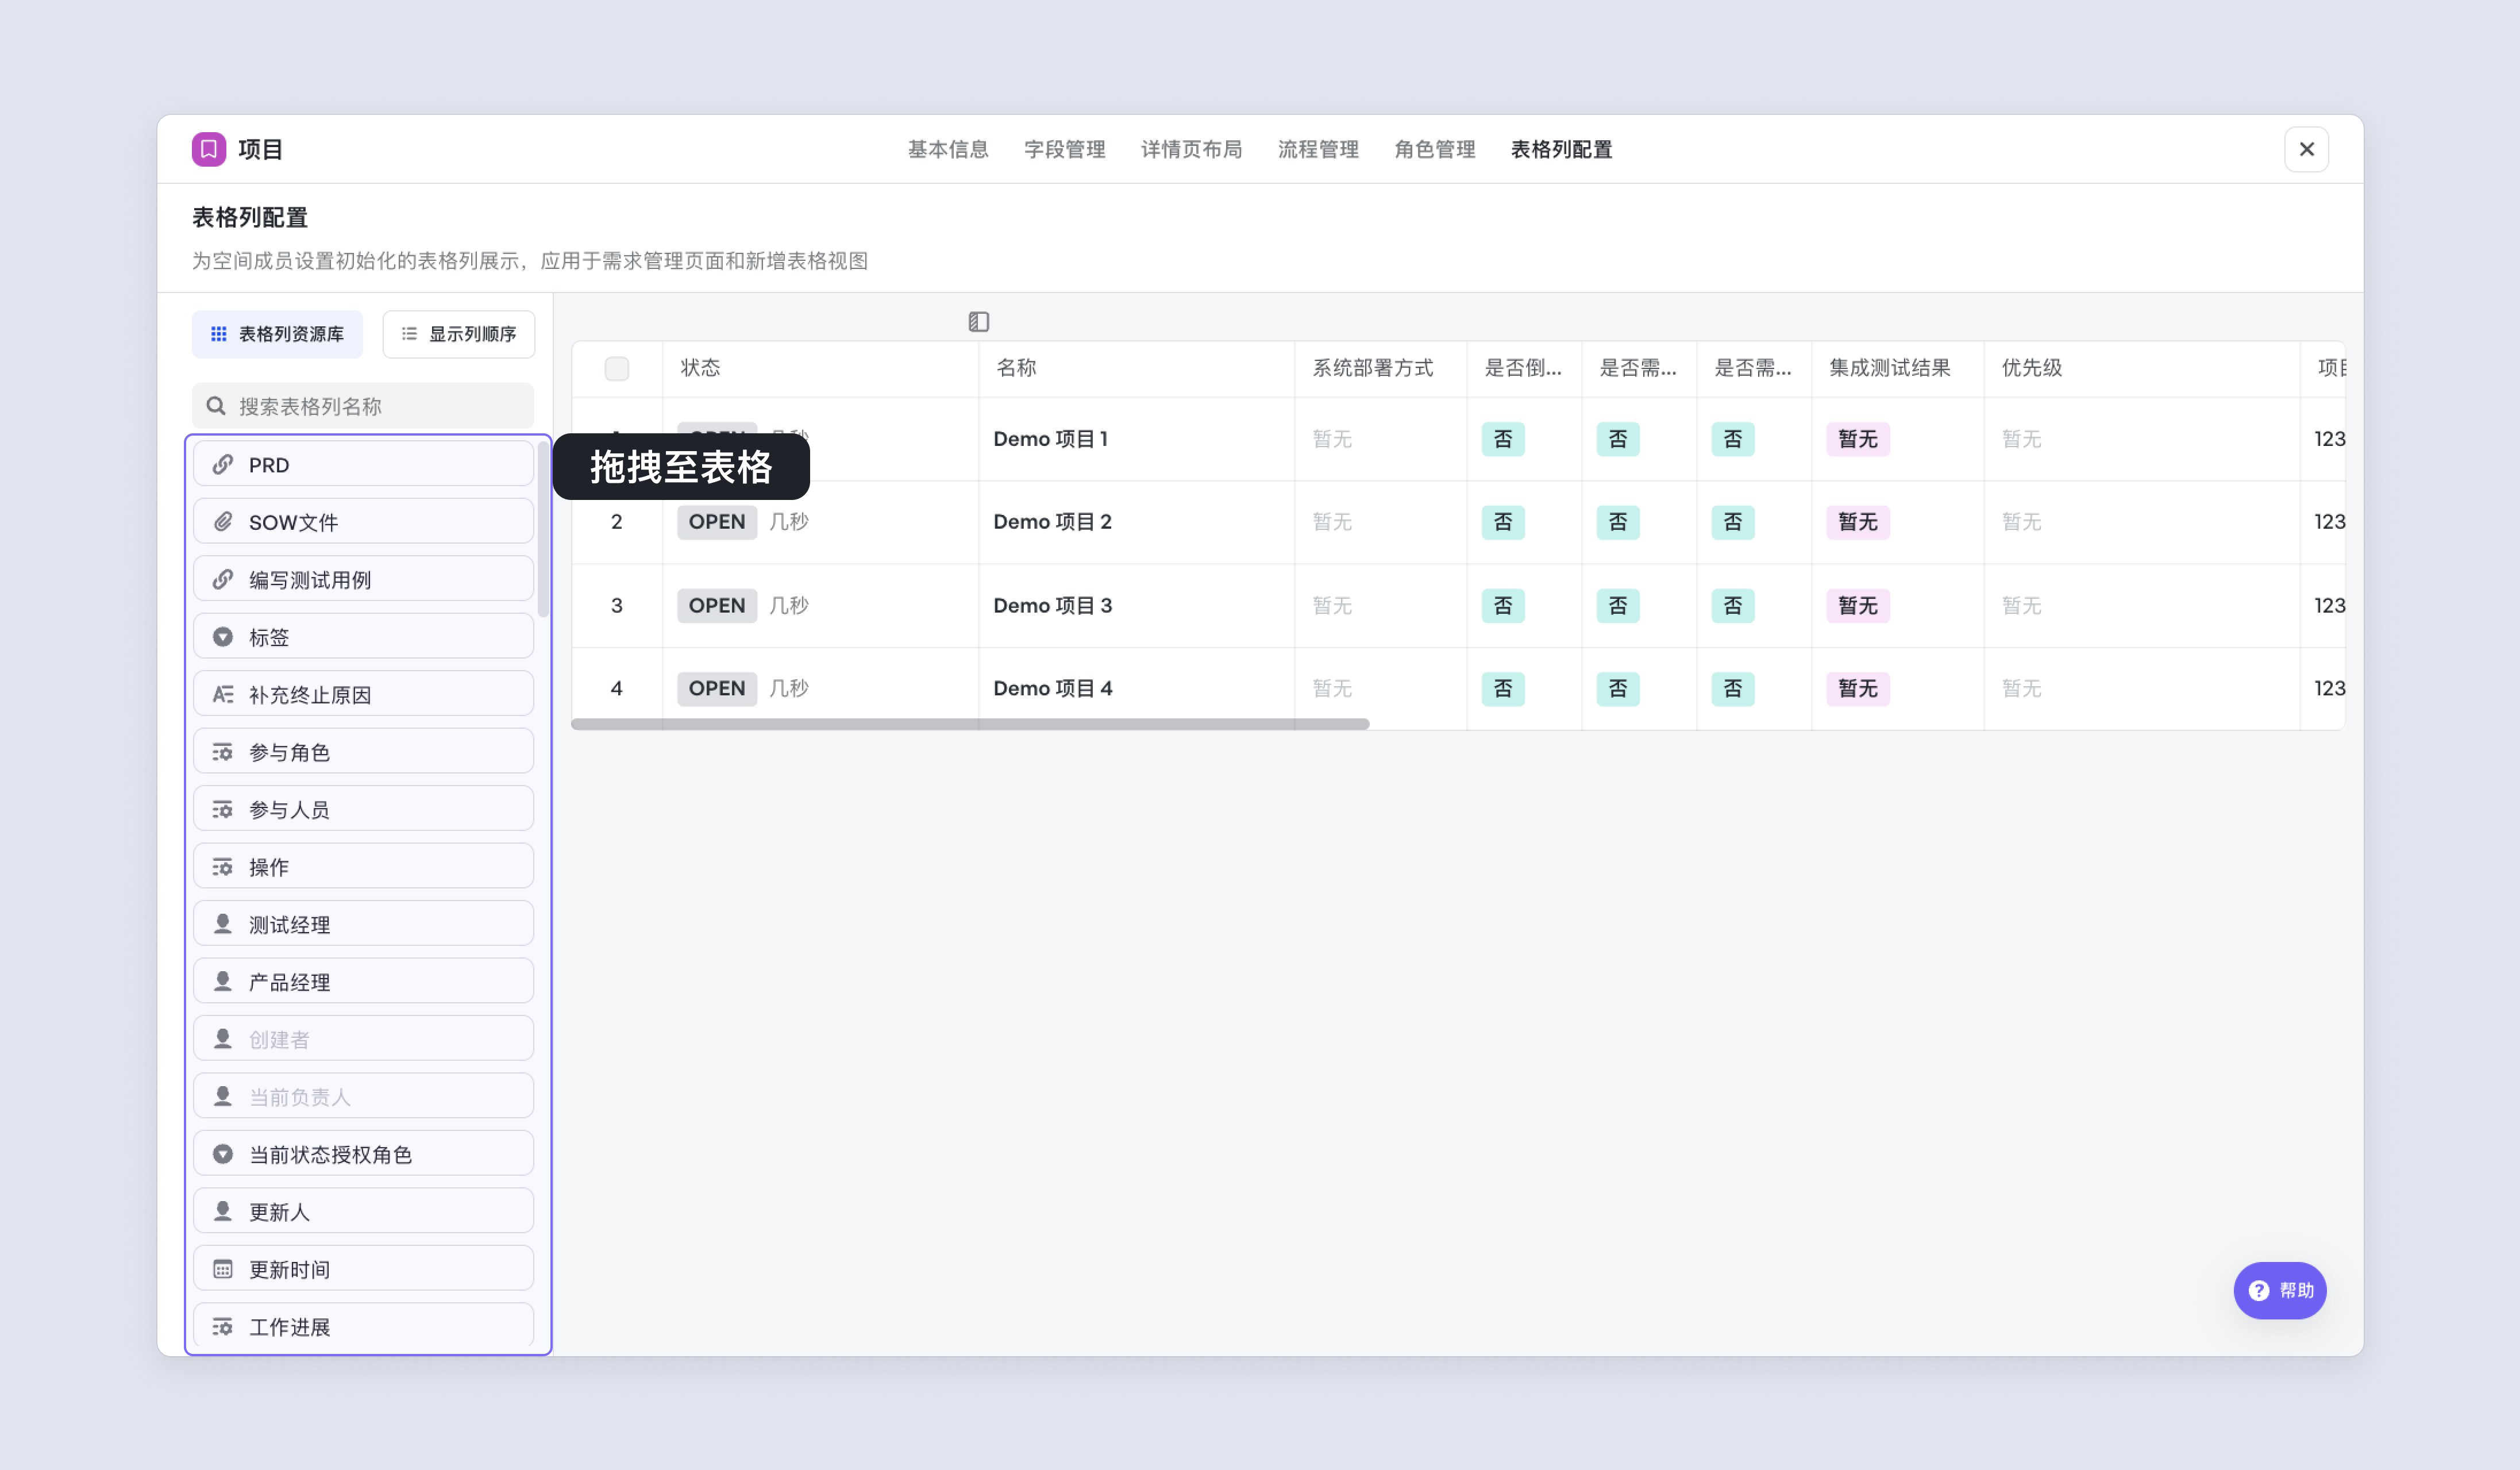Click the table horizontal scrollbar
This screenshot has height=1470, width=2520.
970,723
